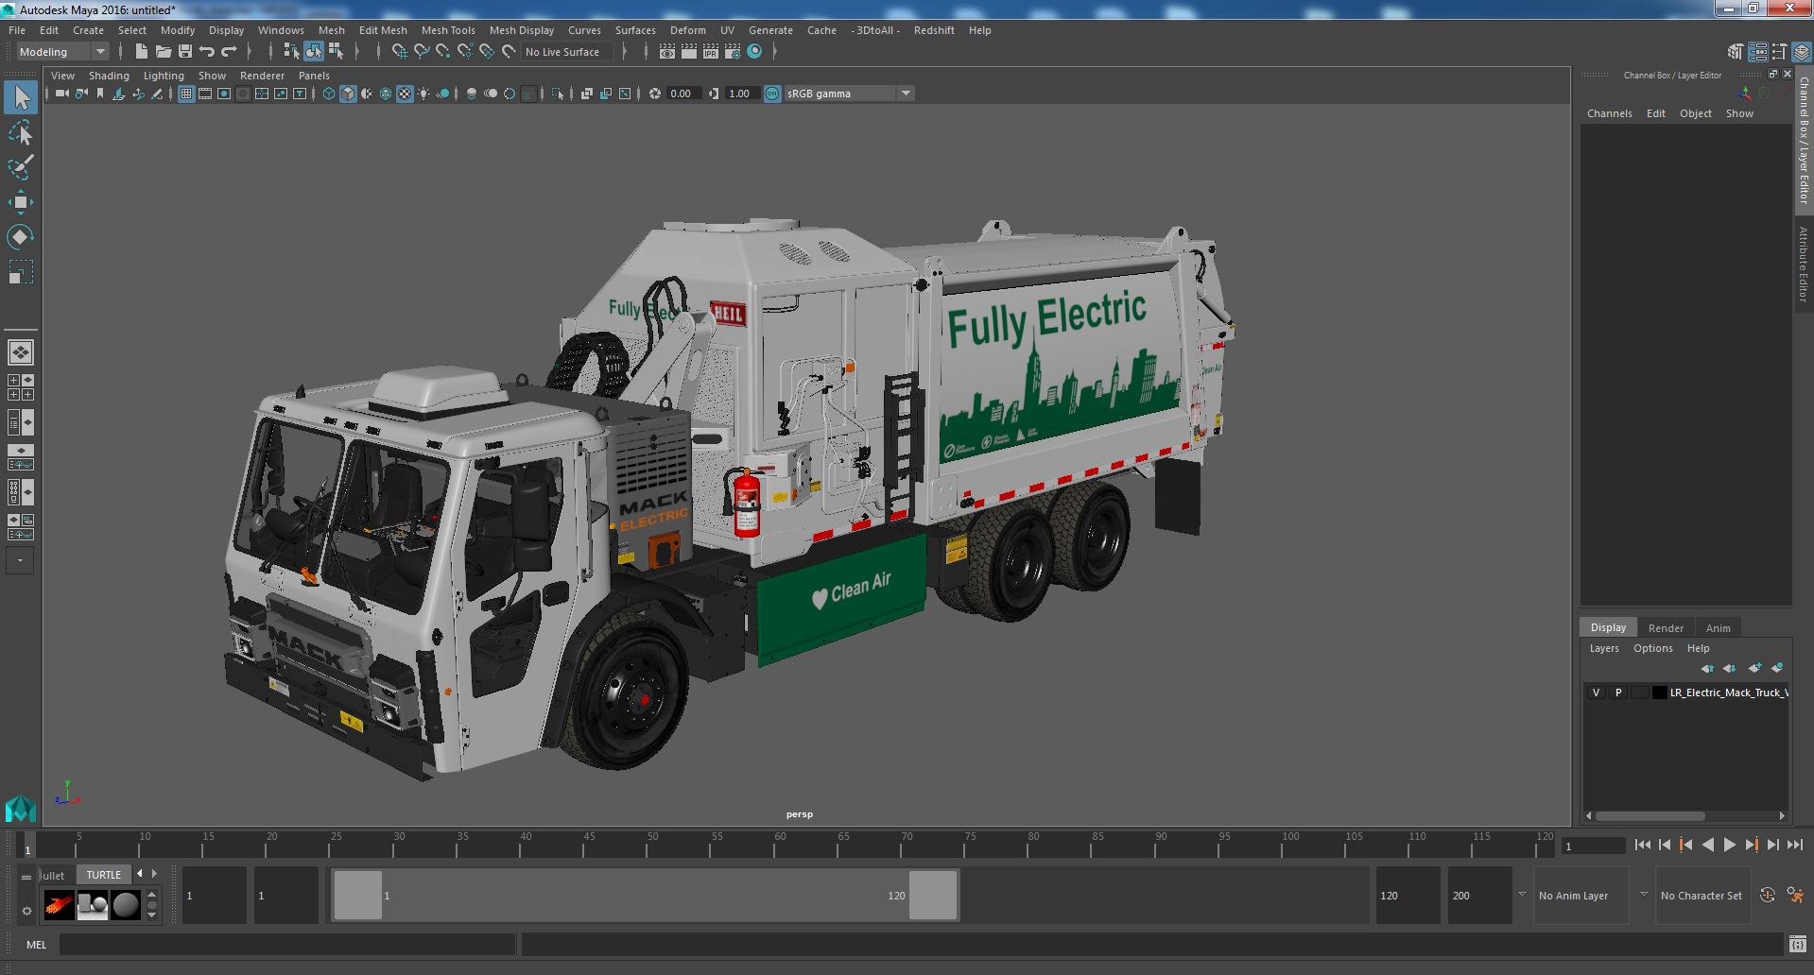The image size is (1814, 975).
Task: Toggle wireframe display cube icon
Action: (x=329, y=94)
